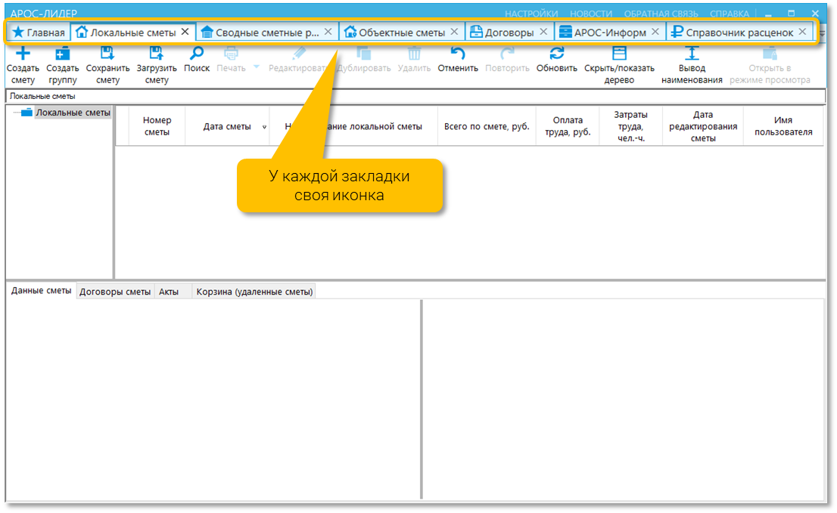Screen dimensions: 837x513
Task: Open НОВОСТИ in title bar
Action: coord(591,14)
